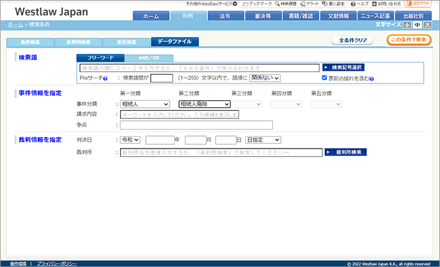Open the 判例 main tab
The height and width of the screenshot is (267, 440).
[x=189, y=16]
